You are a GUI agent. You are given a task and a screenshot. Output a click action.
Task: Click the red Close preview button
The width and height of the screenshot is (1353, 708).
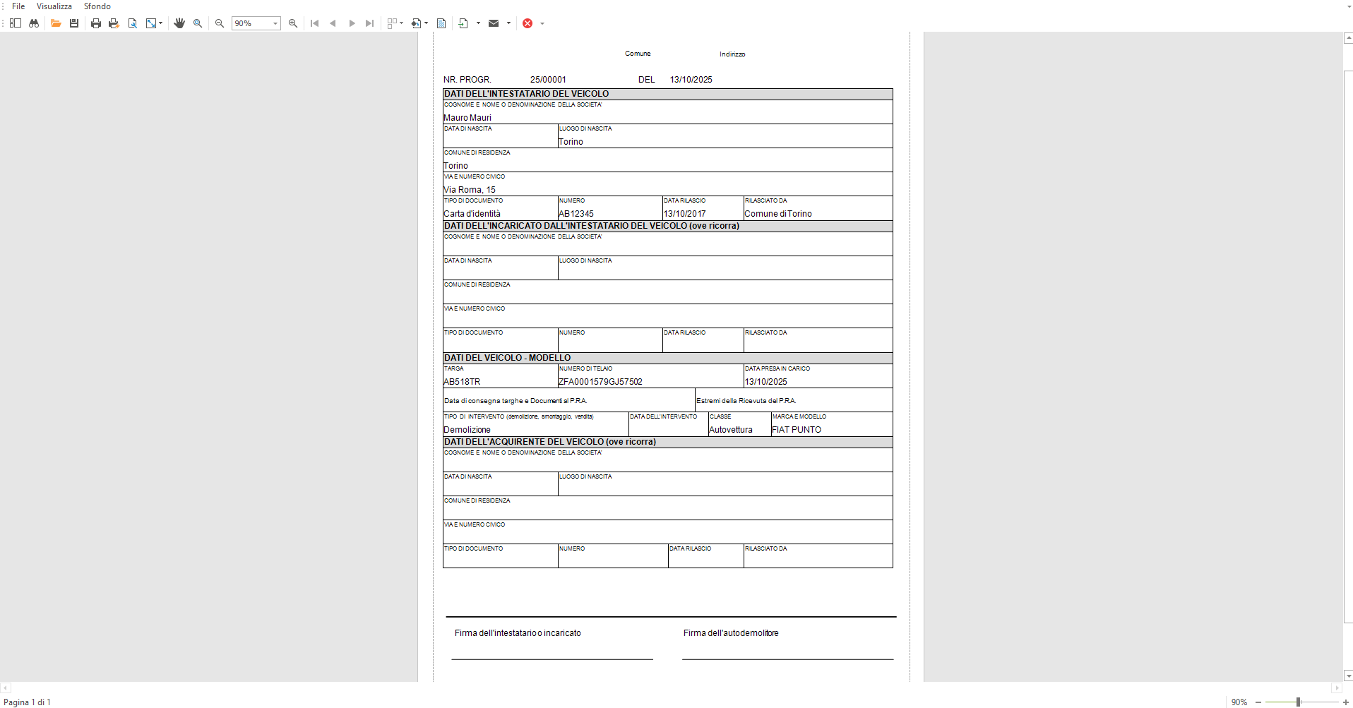pyautogui.click(x=528, y=23)
